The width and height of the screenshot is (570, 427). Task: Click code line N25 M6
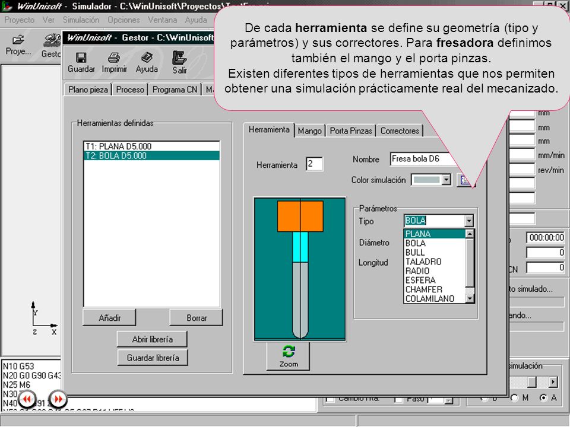pos(17,385)
